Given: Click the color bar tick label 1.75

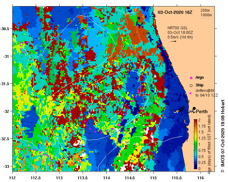Looking at the screenshot, I should pyautogui.click(x=202, y=126).
